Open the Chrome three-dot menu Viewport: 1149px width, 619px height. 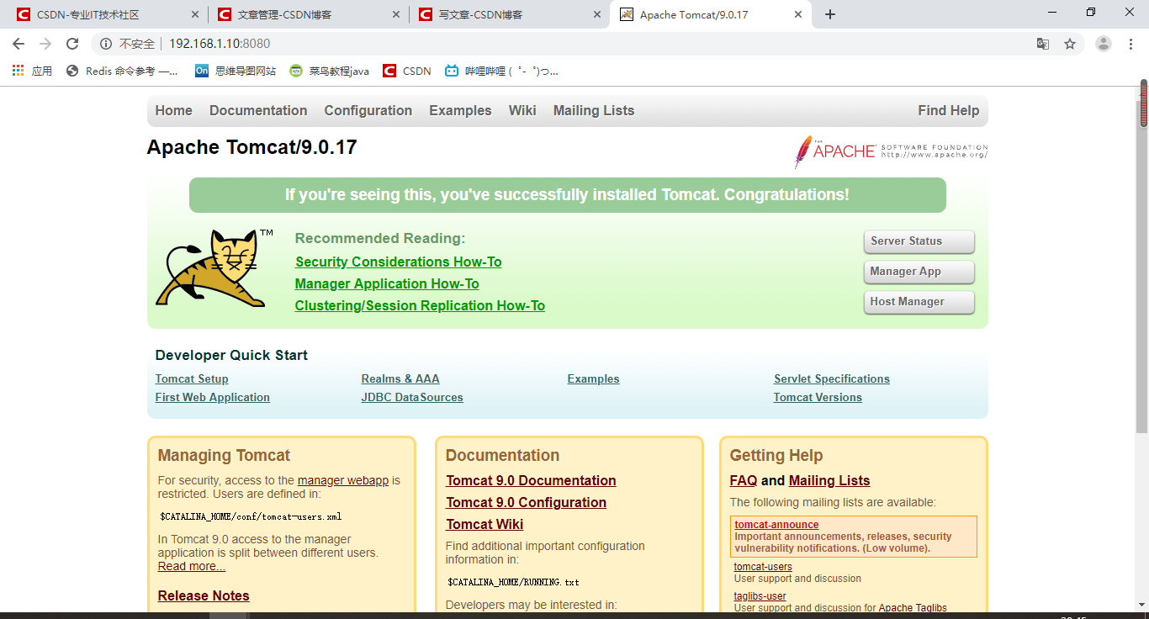tap(1130, 44)
